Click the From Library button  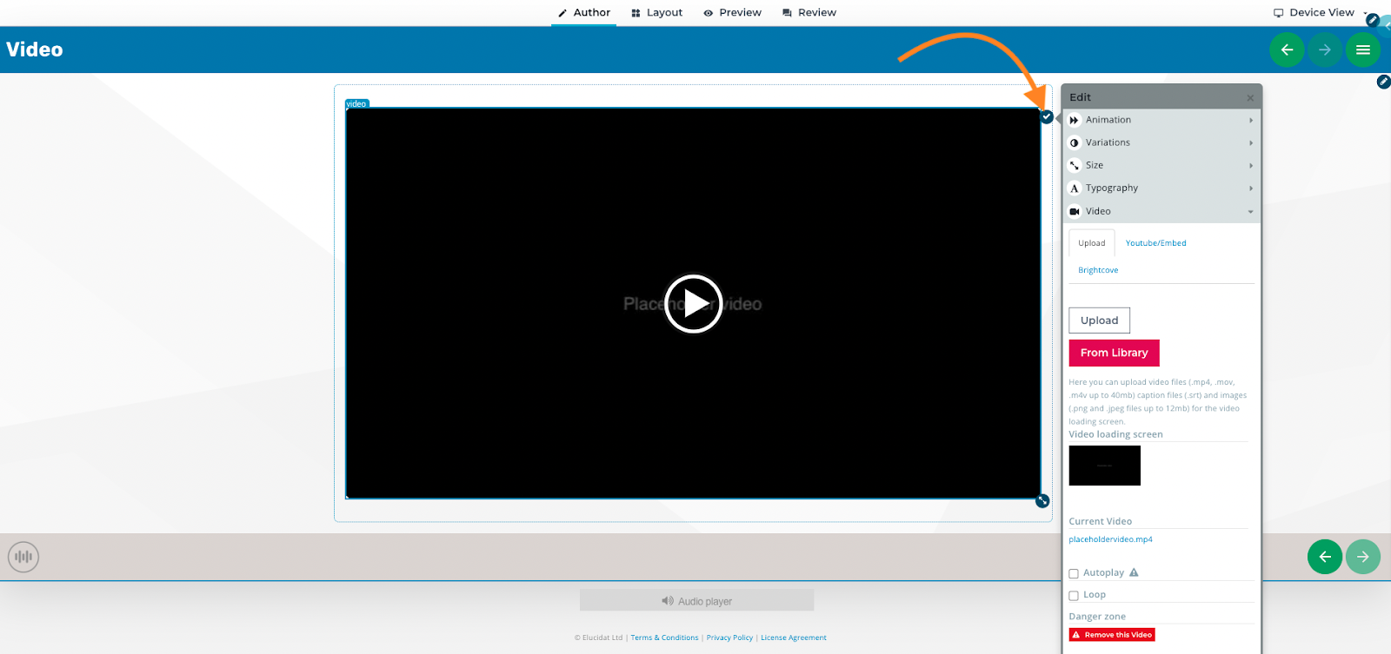click(x=1114, y=353)
